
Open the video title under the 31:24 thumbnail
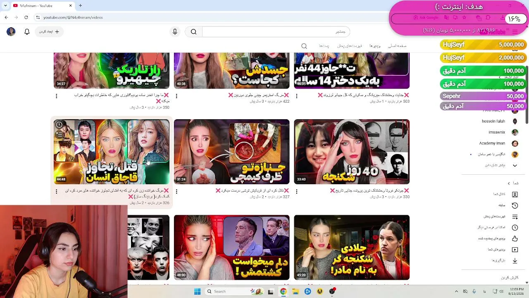[253, 191]
